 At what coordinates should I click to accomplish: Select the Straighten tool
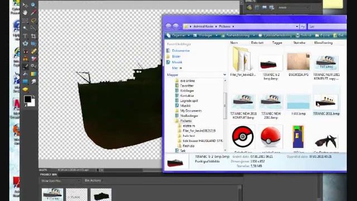click(33, 44)
